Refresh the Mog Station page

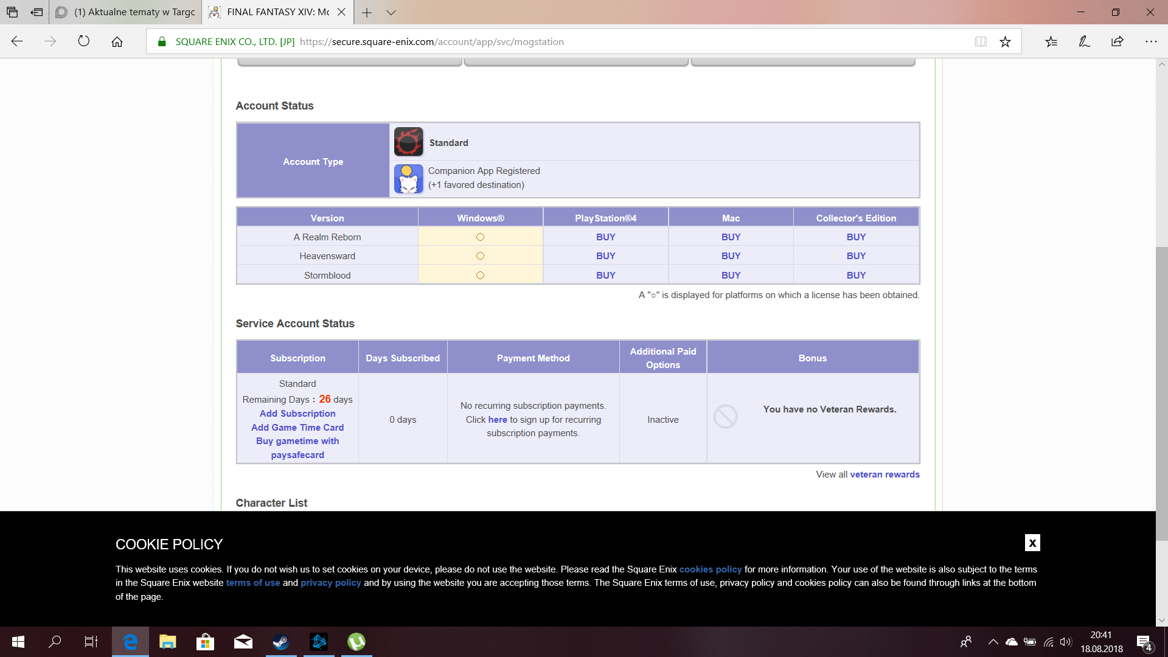pos(84,41)
